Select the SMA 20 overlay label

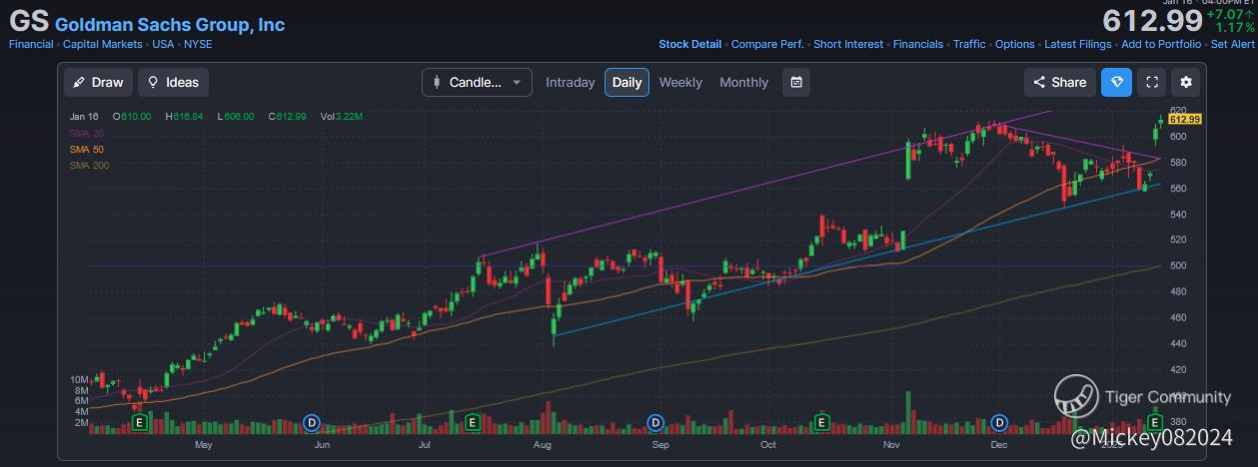(86, 133)
